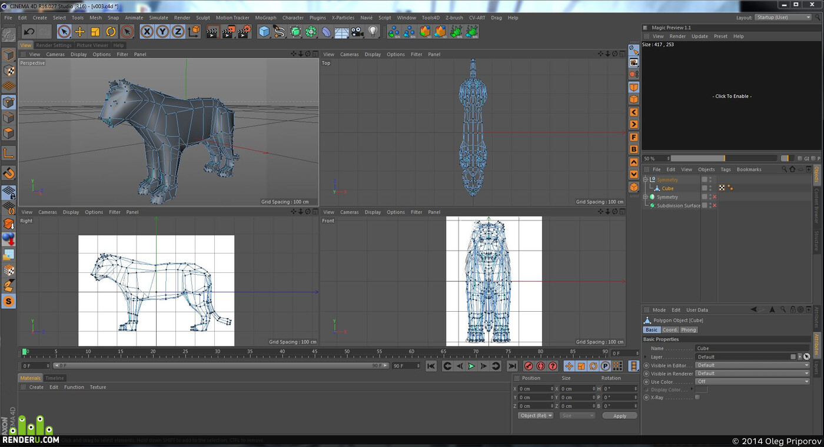Select the Scale tool in the top toolbar
Viewport: 824px width, 447px height.
coord(95,32)
